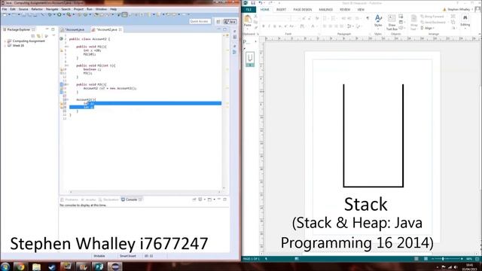Click Send Backward in Arrange group
The image size is (482, 271).
click(434, 22)
